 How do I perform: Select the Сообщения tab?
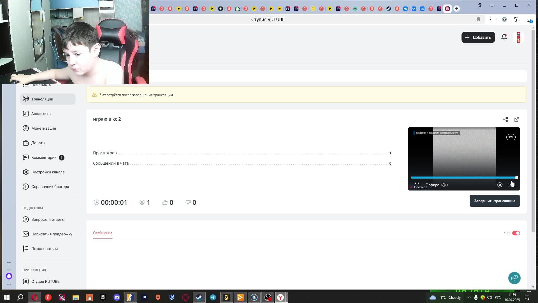coord(103,233)
